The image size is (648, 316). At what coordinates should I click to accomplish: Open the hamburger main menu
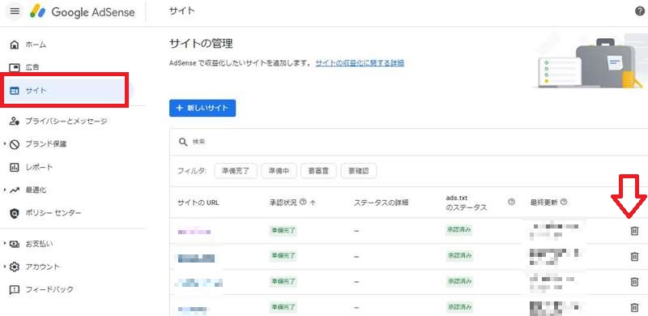click(15, 11)
